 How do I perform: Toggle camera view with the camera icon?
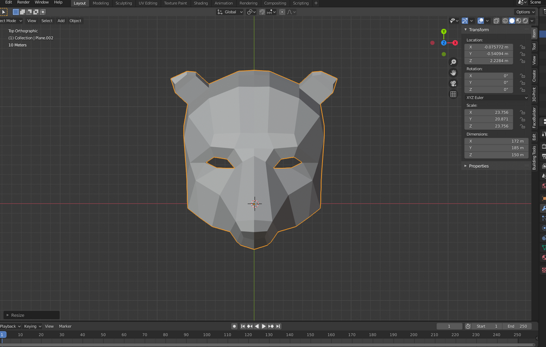coord(453,84)
